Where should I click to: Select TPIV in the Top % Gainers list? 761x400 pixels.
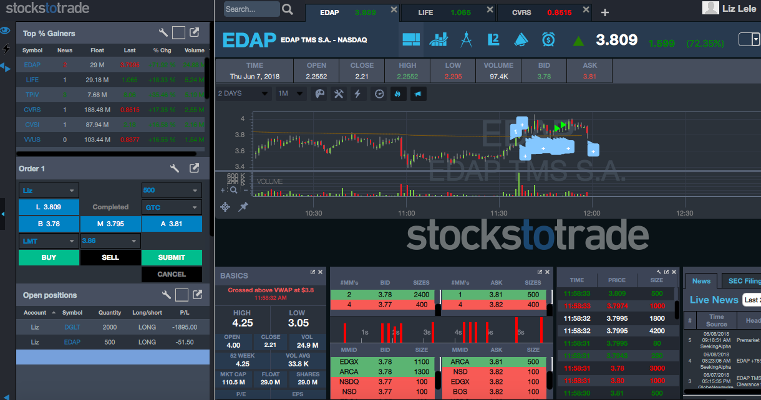(32, 95)
